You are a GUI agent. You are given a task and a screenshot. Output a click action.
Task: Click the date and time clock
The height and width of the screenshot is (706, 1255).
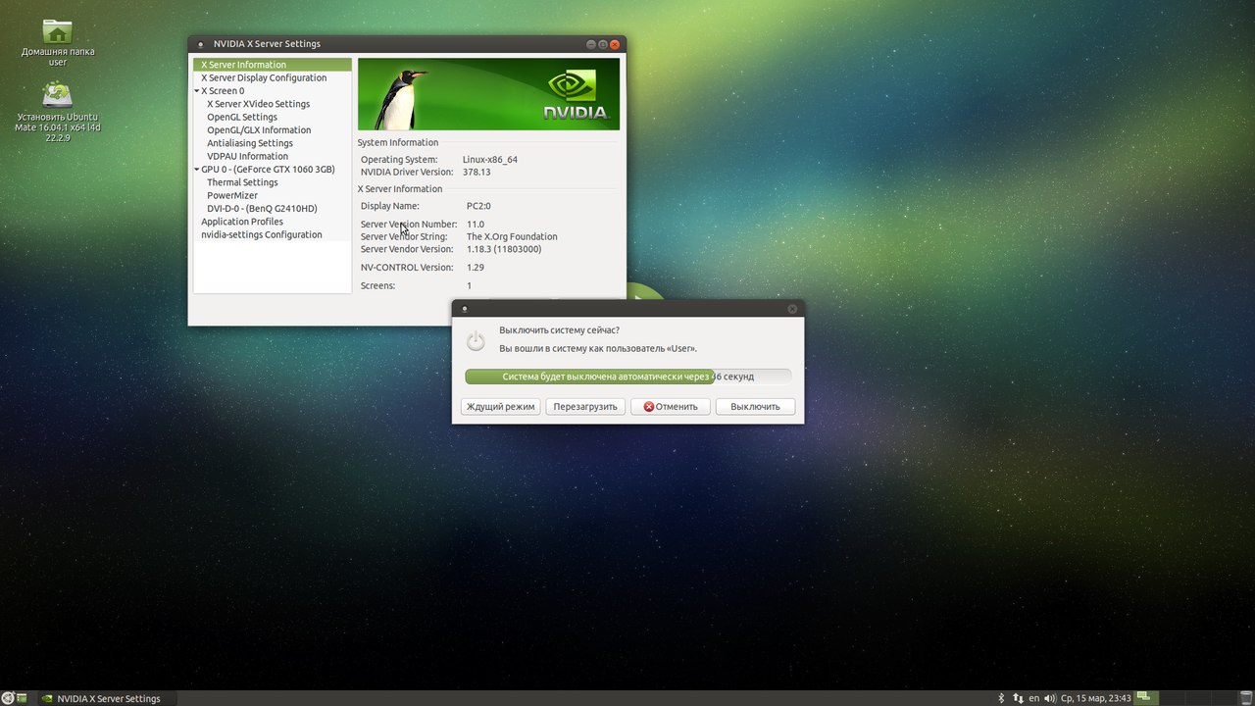point(1096,698)
